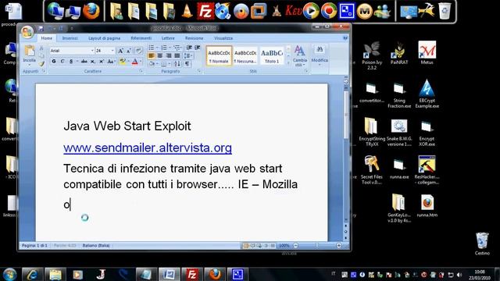The image size is (500, 281).
Task: Click the zoom in plus button
Action: pos(338,246)
